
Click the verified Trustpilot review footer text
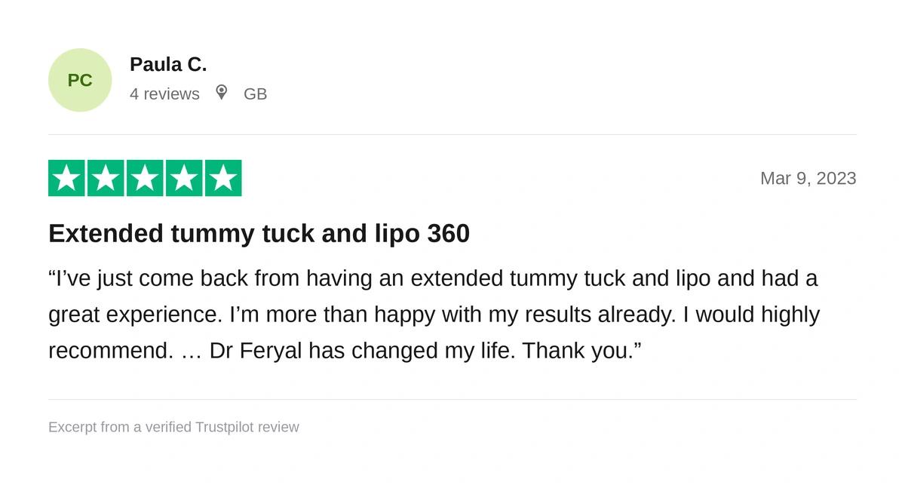173,428
